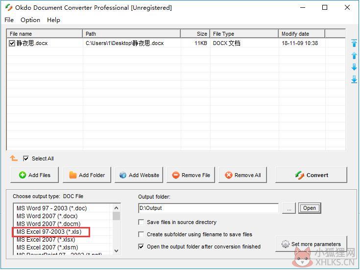360x270 pixels.
Task: Close the Okdo converter window
Action: (x=347, y=7)
